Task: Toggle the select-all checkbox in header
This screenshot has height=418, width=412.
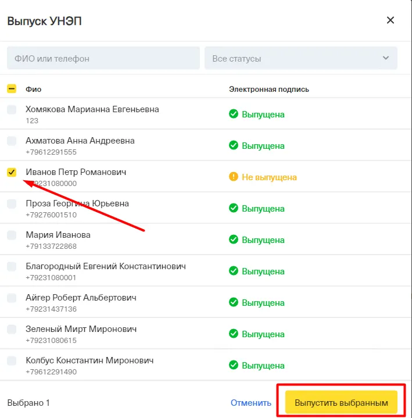Action: 12,89
